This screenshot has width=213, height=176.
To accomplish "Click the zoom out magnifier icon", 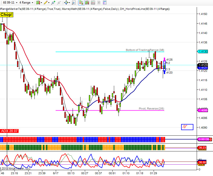I will click(x=59, y=3).
